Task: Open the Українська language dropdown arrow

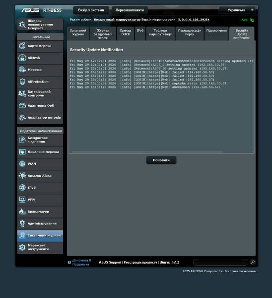Action: (252, 10)
